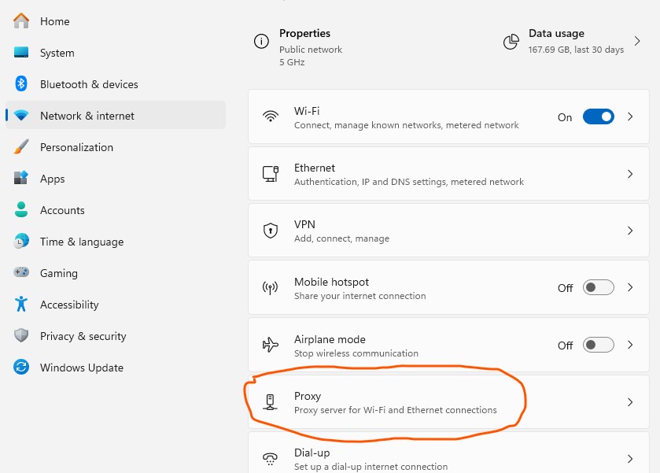This screenshot has height=473, width=660.
Task: Click '167.69 GB, last 30 days' text
Action: click(x=576, y=50)
